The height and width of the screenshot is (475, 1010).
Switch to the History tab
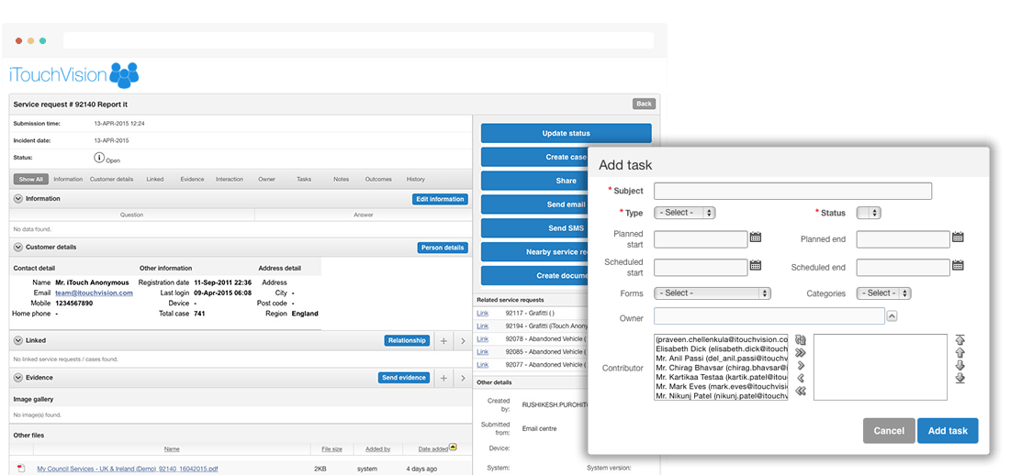point(415,179)
